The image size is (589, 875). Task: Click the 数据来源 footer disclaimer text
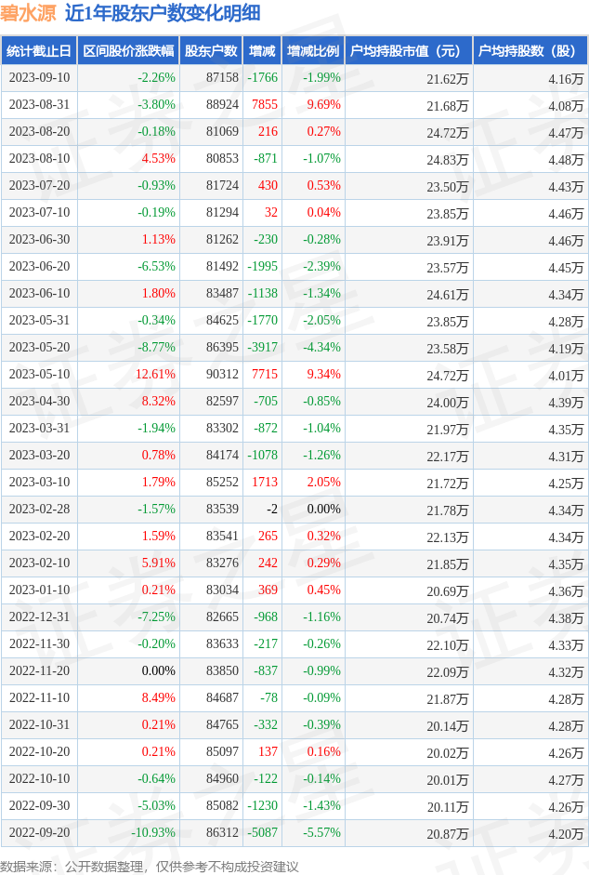[x=150, y=866]
